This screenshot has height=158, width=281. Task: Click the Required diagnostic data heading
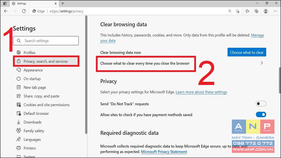point(129,133)
